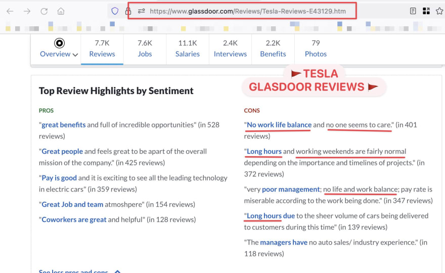Screen dimensions: 445x273
Task: Switch to the 2.2K Benefits tab
Action: (273, 49)
